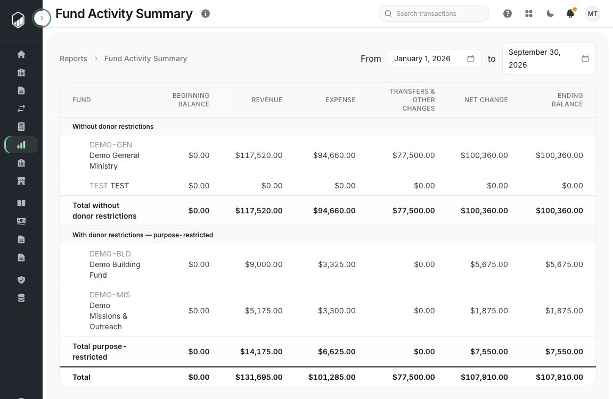The image size is (613, 399).
Task: Open the home icon in sidebar
Action: click(21, 54)
